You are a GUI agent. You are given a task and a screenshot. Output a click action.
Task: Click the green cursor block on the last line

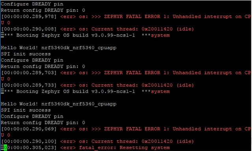[x=6, y=147]
